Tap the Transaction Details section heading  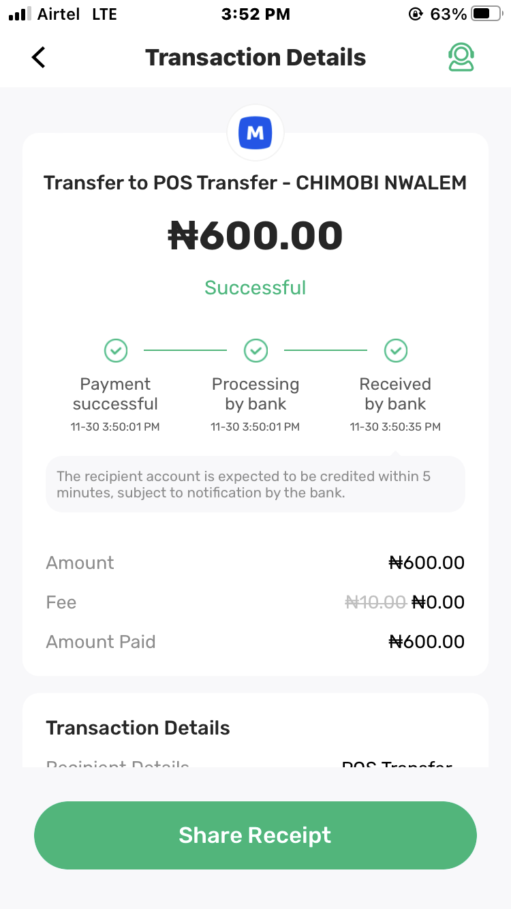coord(138,728)
